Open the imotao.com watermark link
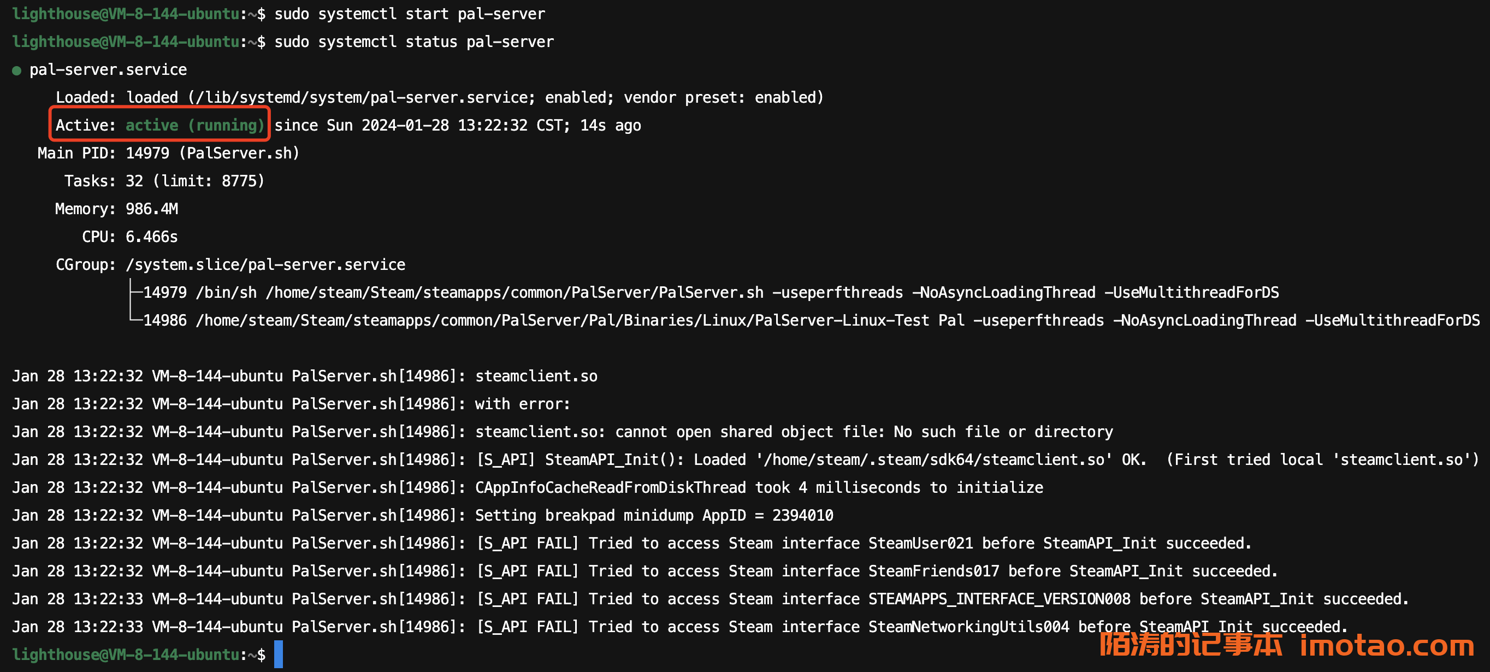The width and height of the screenshot is (1490, 672). 1386,645
